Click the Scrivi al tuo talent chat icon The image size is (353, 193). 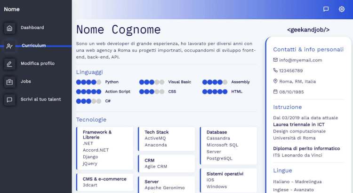[9, 100]
